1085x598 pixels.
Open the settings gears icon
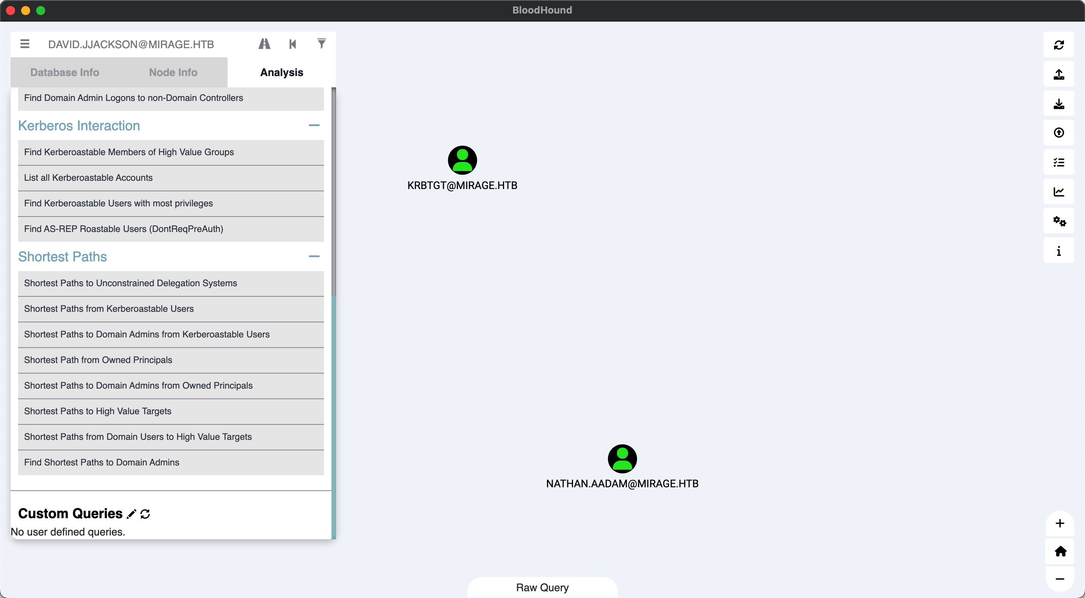1059,221
